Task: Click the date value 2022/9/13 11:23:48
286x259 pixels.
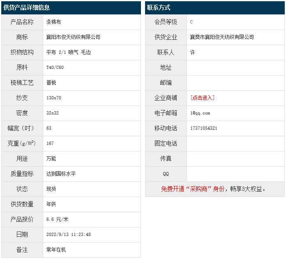Action: pyautogui.click(x=68, y=234)
